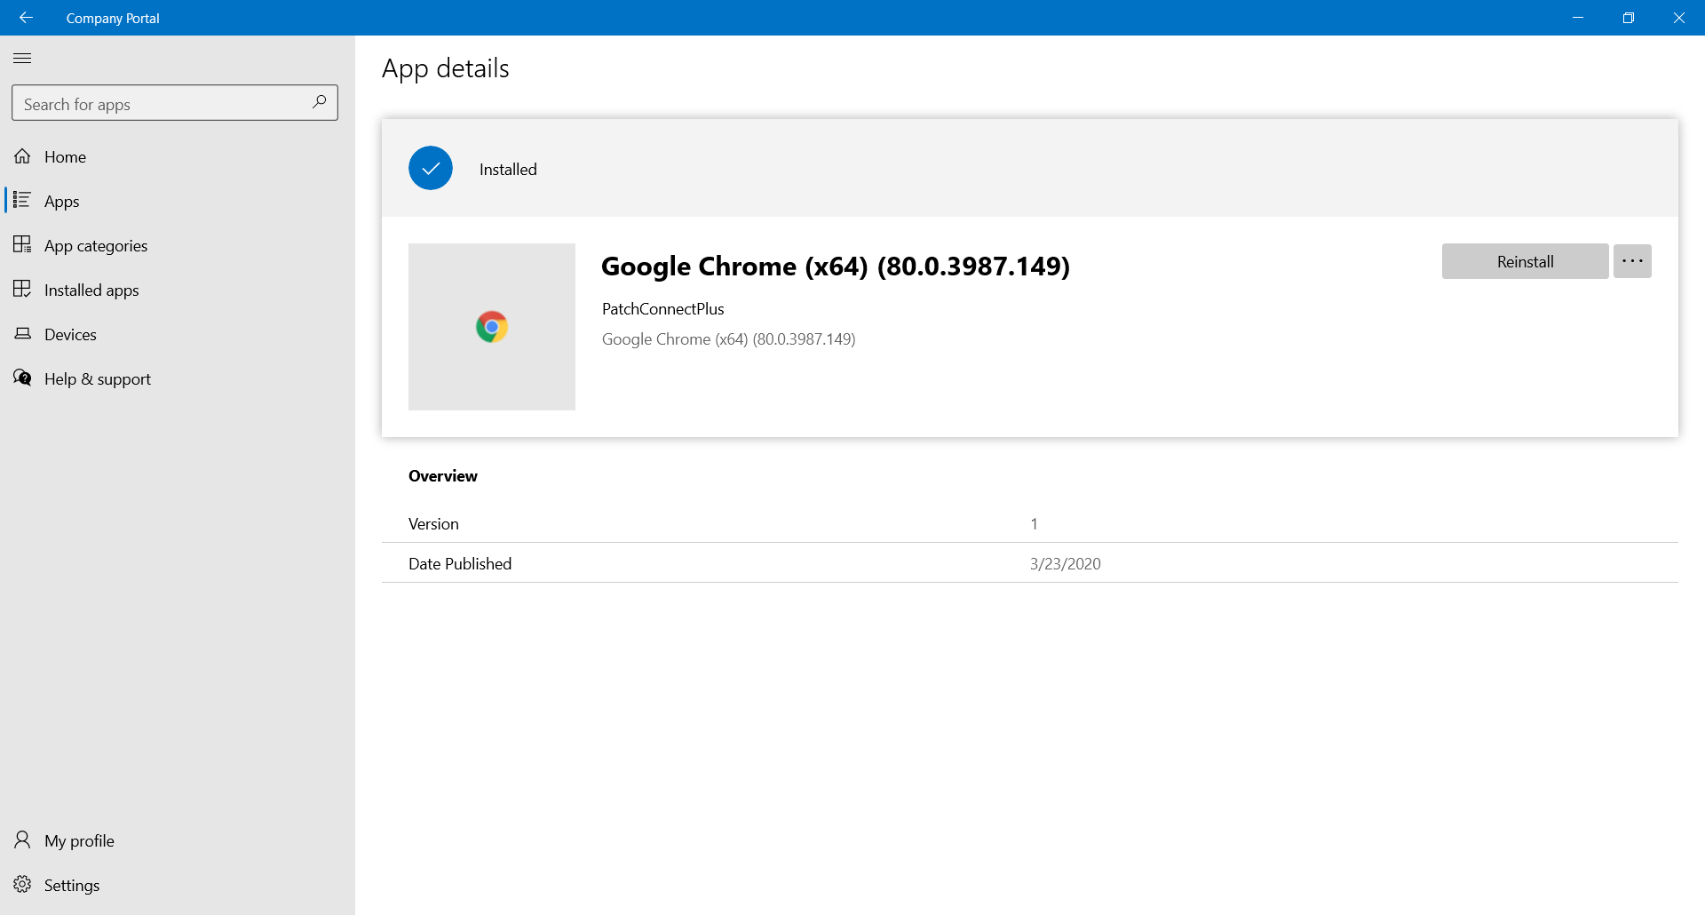Select the Devices icon
This screenshot has width=1705, height=915.
(23, 333)
